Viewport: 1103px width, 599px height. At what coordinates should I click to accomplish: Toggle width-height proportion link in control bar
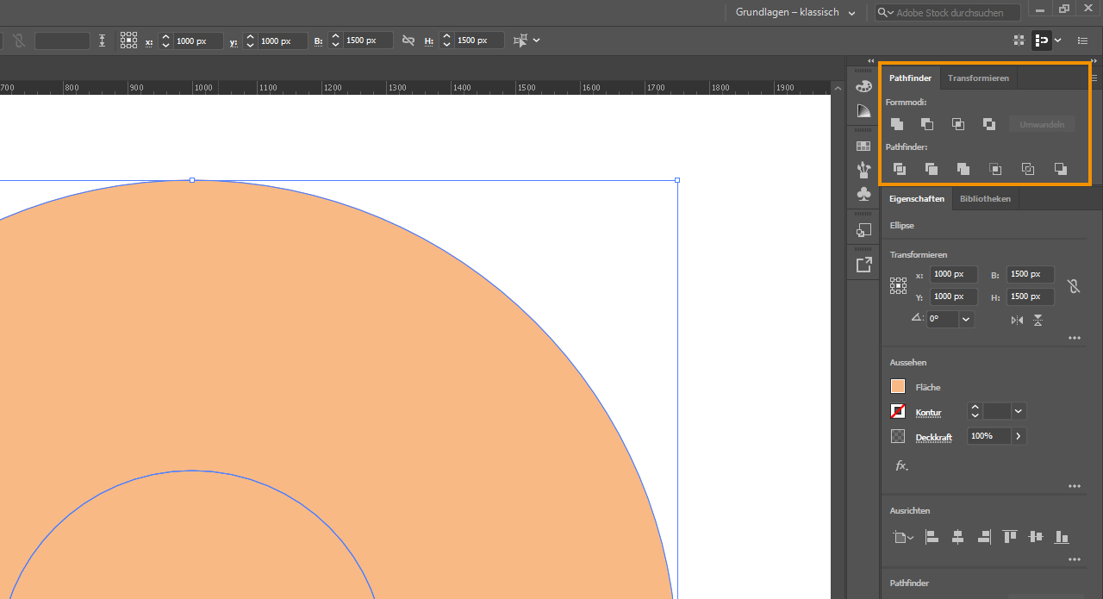[x=408, y=41]
